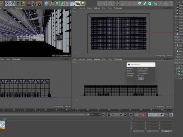The width and height of the screenshot is (183, 137).
Task: Open the coordinate system mode dropdown
Action: click(138, 131)
